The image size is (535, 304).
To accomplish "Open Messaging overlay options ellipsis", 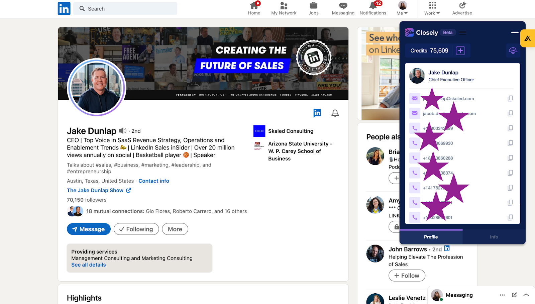I will pyautogui.click(x=502, y=295).
